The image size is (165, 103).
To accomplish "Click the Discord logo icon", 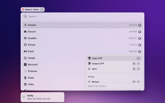I will (25, 32).
